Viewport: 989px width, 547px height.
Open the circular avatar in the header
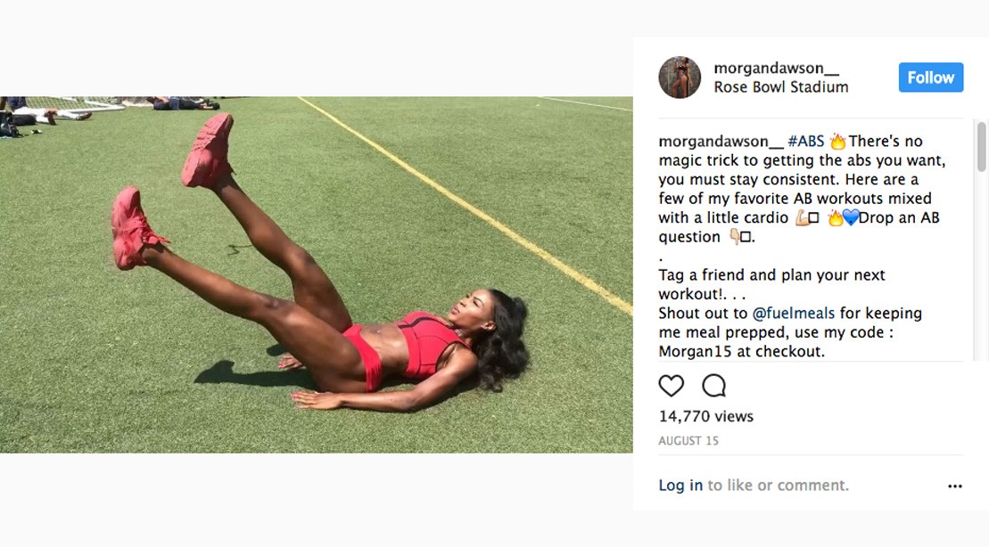click(680, 78)
